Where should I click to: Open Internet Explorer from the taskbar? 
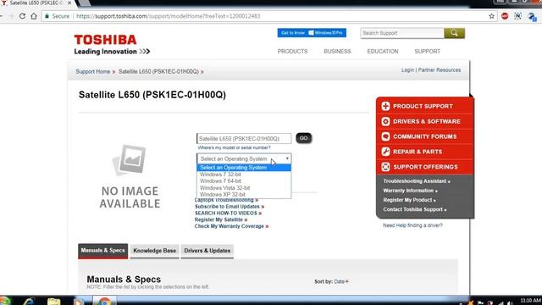pos(29,302)
